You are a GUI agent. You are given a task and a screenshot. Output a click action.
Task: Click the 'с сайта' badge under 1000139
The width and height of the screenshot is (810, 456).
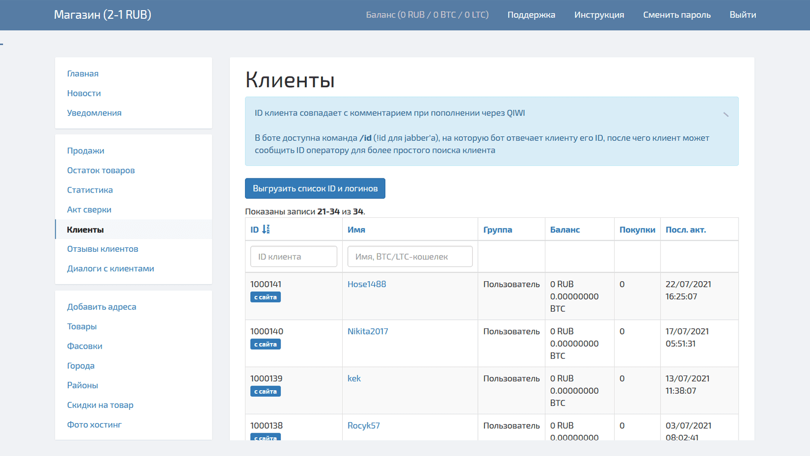click(x=265, y=392)
